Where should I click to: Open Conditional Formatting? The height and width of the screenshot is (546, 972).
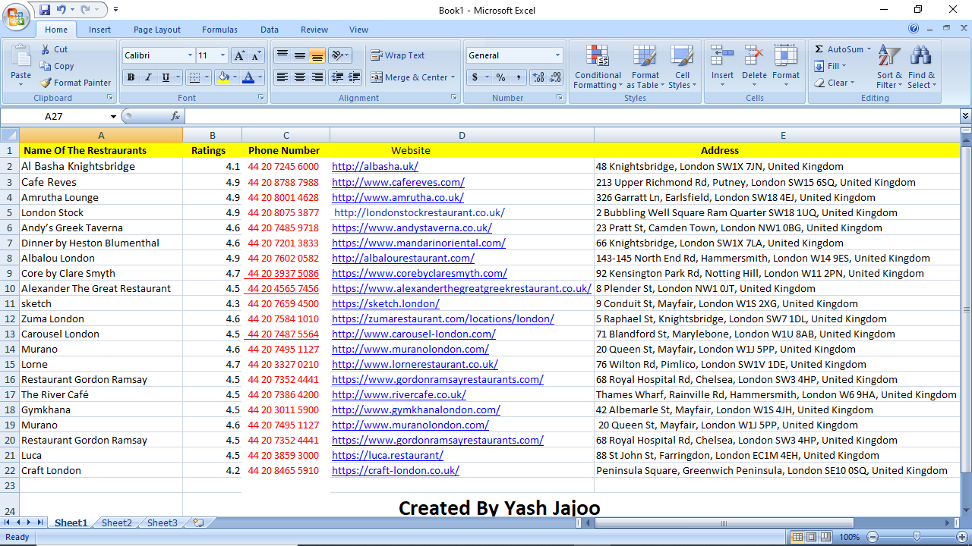(598, 67)
